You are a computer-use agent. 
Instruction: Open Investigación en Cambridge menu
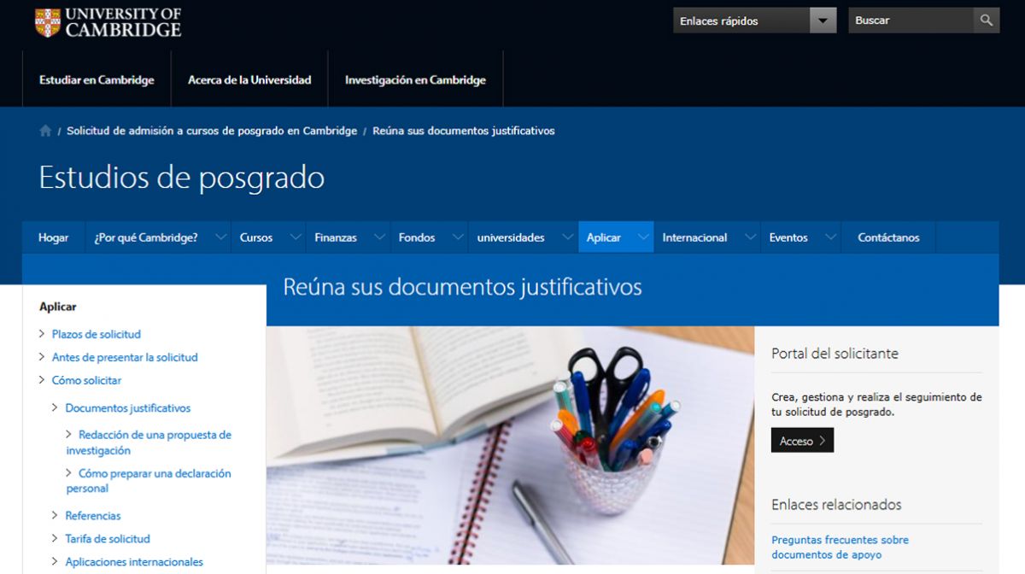415,79
